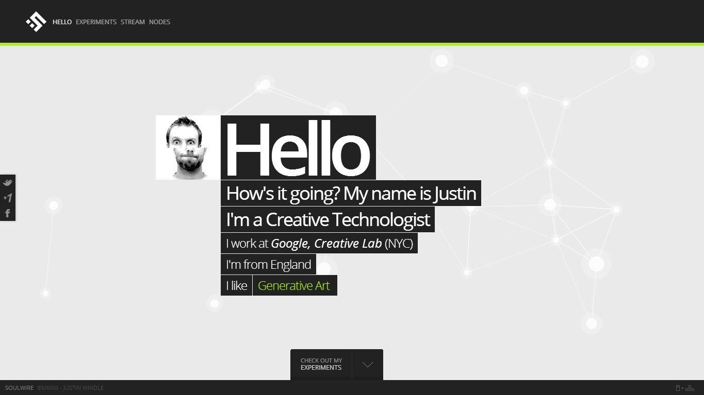Open the HELLO menu item
Image resolution: width=704 pixels, height=395 pixels.
click(62, 22)
